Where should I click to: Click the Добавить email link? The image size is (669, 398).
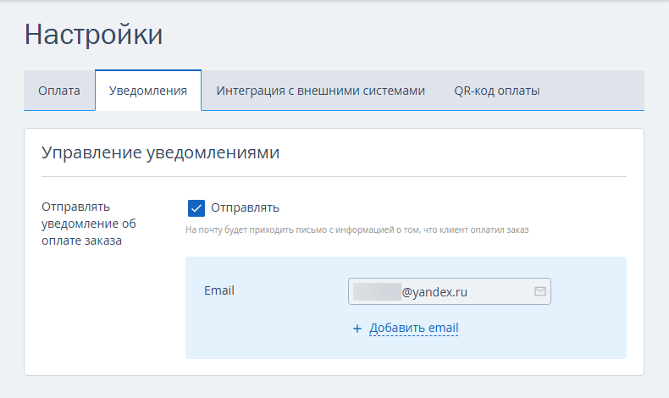(413, 328)
